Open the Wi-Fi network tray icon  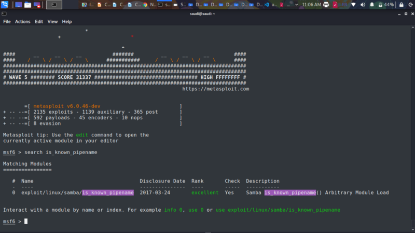pyautogui.click(x=353, y=5)
